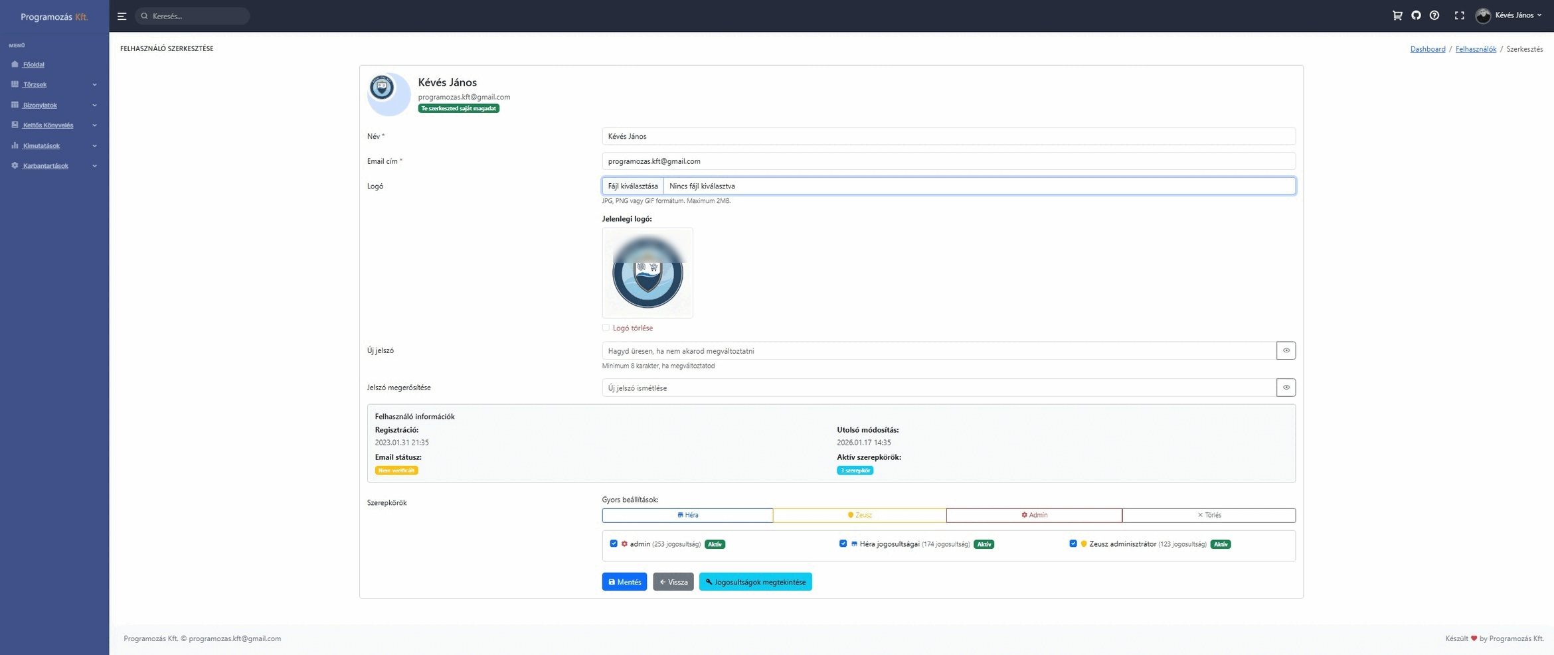Click the hamburger menu icon
Viewport: 1554px width, 655px height.
[122, 16]
